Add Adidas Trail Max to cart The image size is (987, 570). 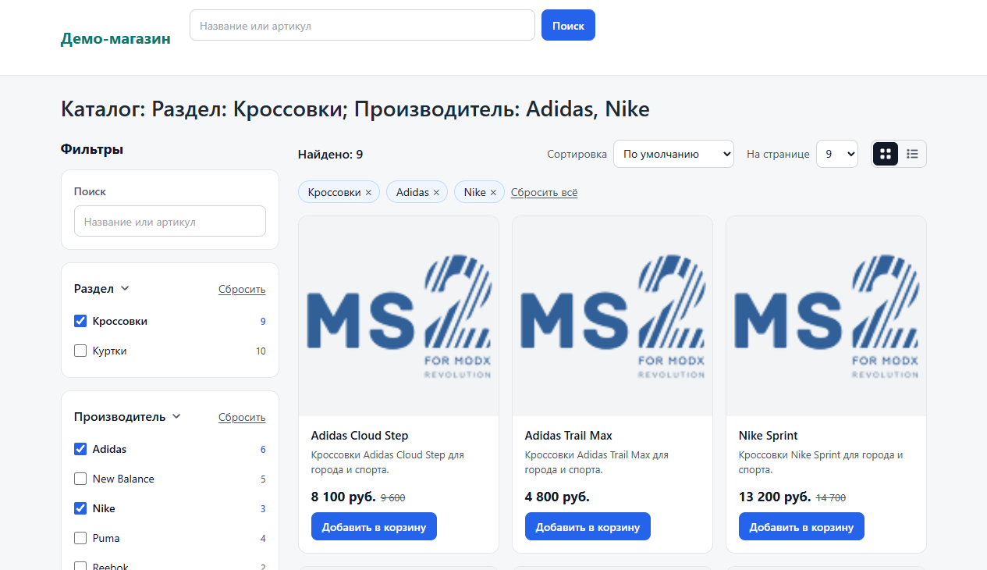588,527
